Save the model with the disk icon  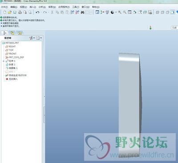tap(15, 12)
